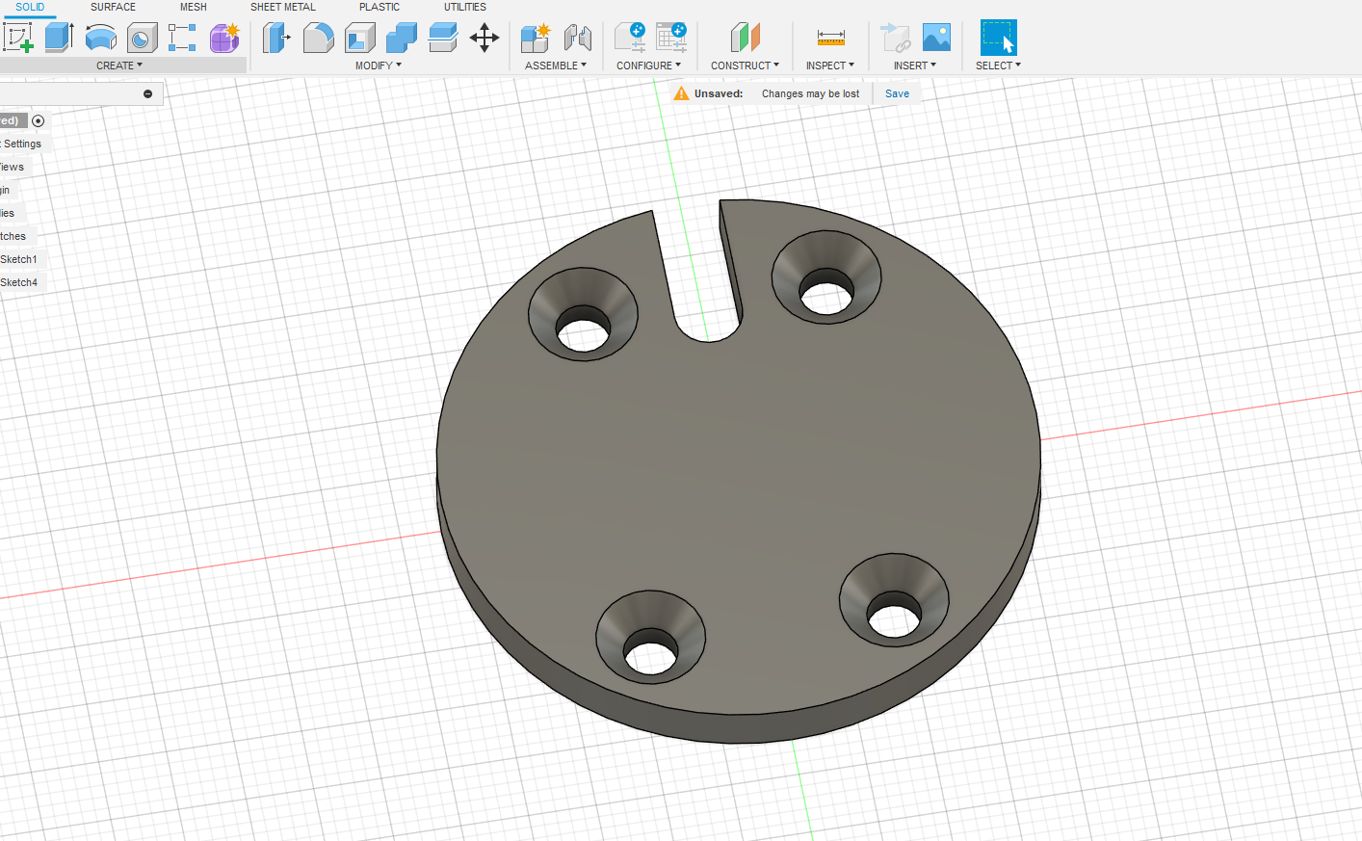Choose the Rectangular Pattern tool

pyautogui.click(x=182, y=38)
